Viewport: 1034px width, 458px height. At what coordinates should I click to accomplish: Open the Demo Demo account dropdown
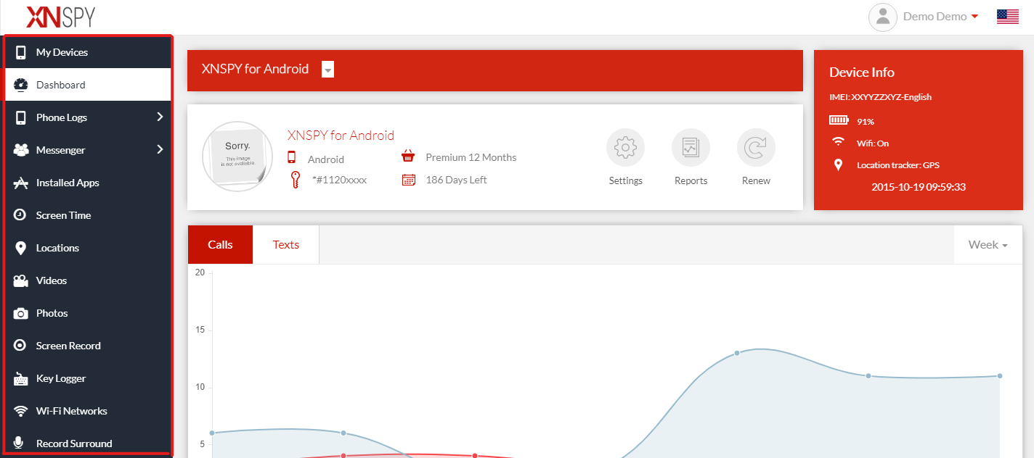940,17
